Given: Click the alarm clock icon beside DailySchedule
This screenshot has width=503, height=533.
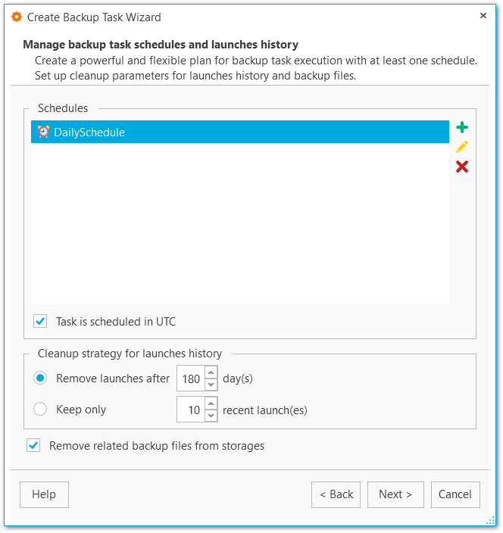Looking at the screenshot, I should 43,132.
